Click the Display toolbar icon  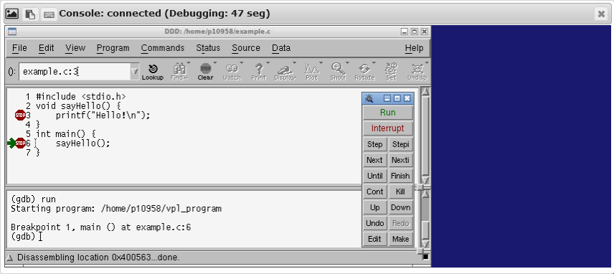(x=285, y=72)
